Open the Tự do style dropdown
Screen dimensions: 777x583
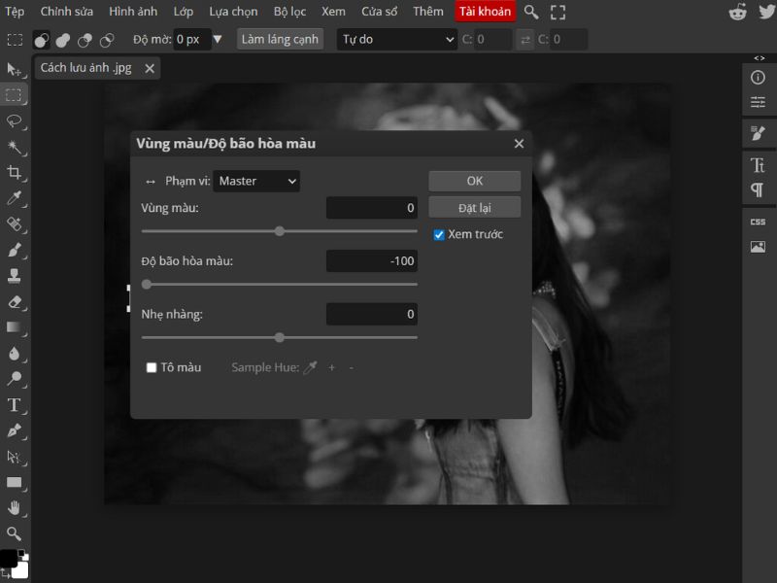397,39
